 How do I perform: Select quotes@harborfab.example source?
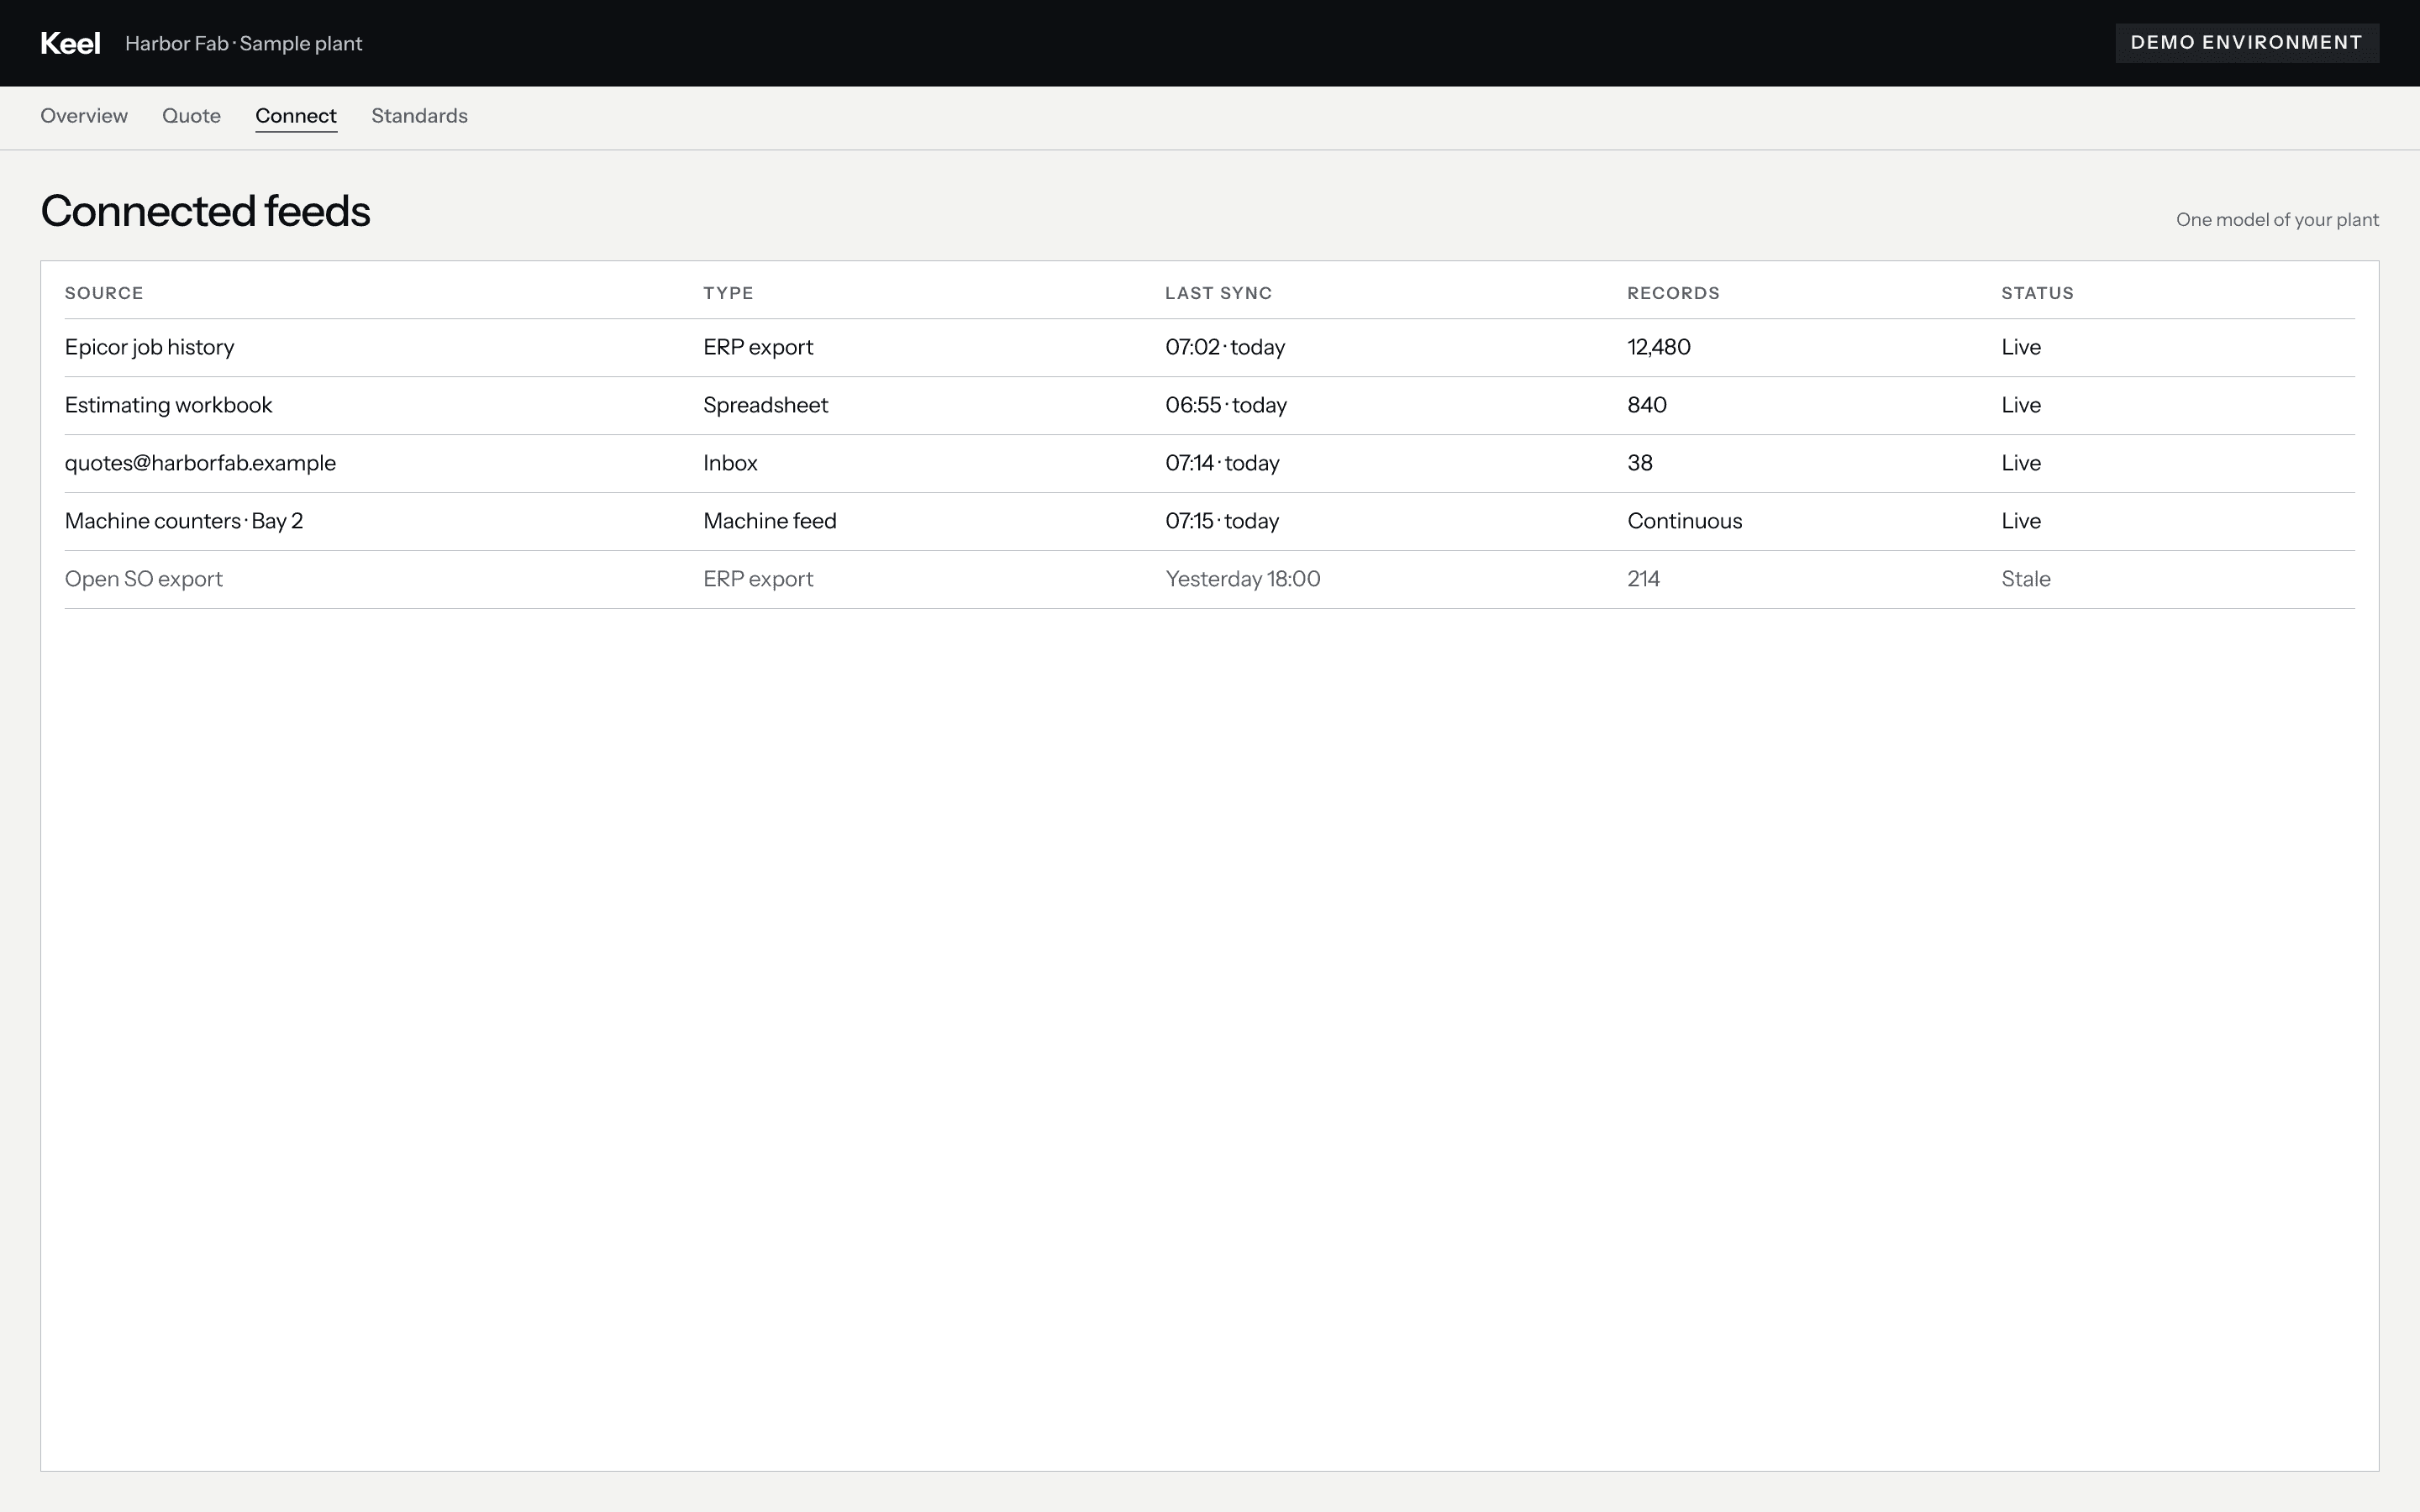200,463
